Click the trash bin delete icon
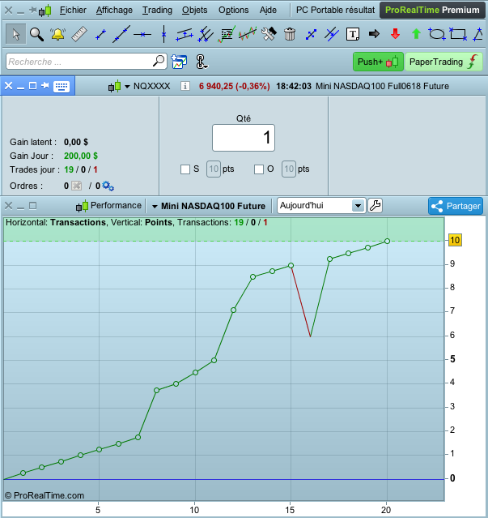Image resolution: width=488 pixels, height=518 pixels. coord(290,34)
